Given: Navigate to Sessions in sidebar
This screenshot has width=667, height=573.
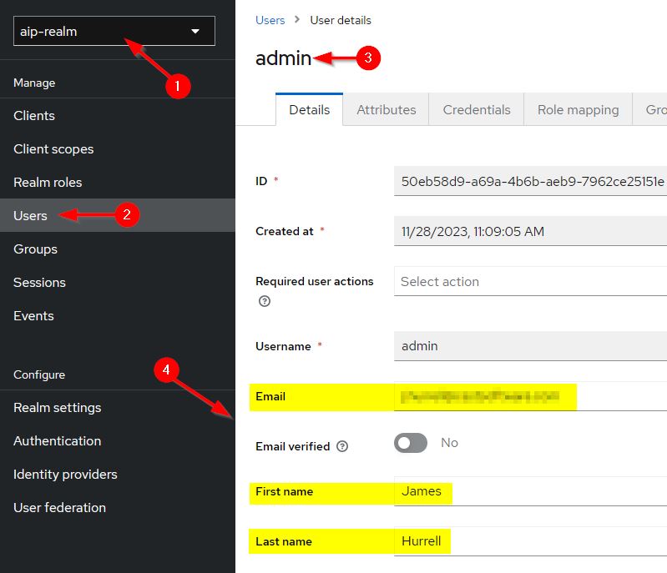Looking at the screenshot, I should click(39, 283).
